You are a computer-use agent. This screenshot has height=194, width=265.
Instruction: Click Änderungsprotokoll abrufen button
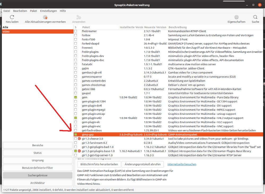click(143, 164)
